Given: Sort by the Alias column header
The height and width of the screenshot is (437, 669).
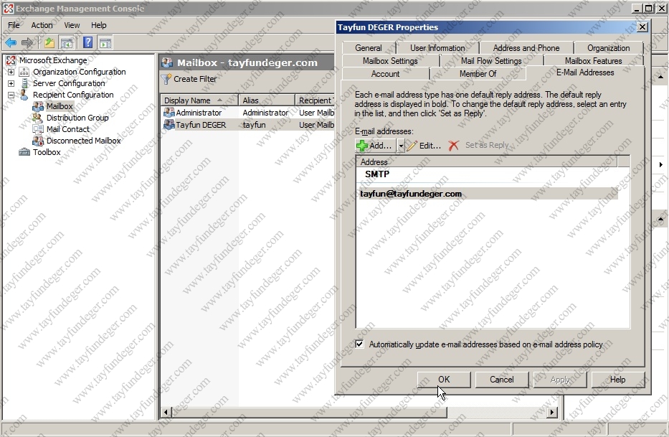Looking at the screenshot, I should coord(266,100).
